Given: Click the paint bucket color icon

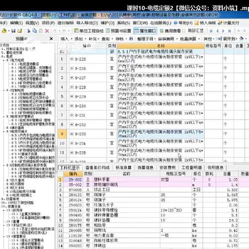Looking at the screenshot, I should pyautogui.click(x=242, y=39).
